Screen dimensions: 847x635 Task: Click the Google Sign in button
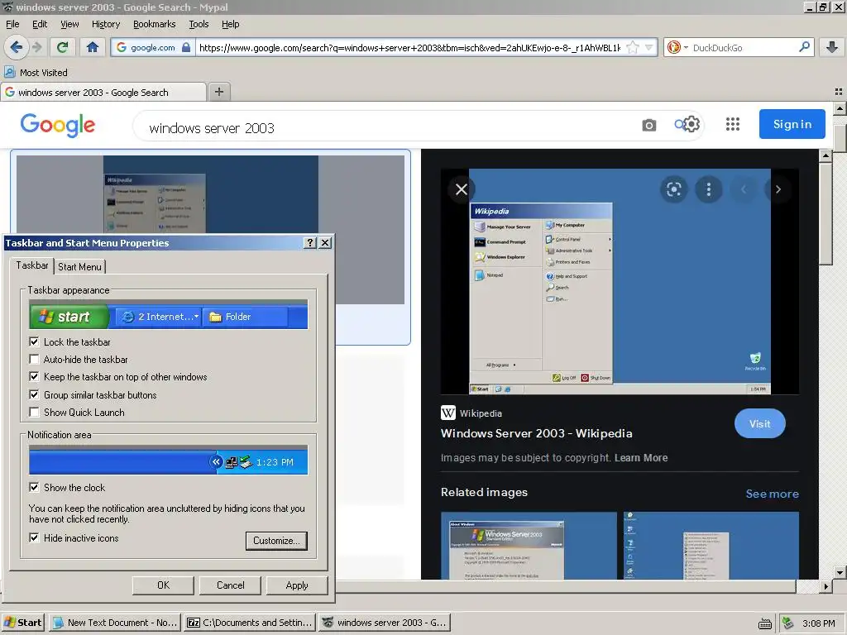(x=792, y=124)
